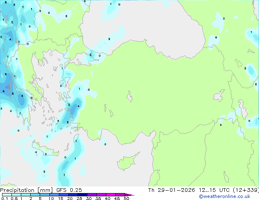
Task: Click the "20" legend scale label
Action: [70, 198]
